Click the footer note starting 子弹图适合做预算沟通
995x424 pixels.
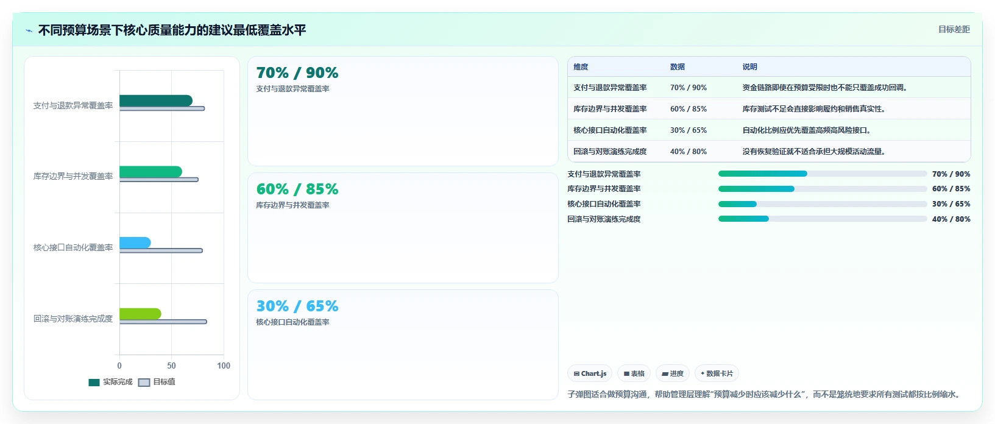(765, 395)
